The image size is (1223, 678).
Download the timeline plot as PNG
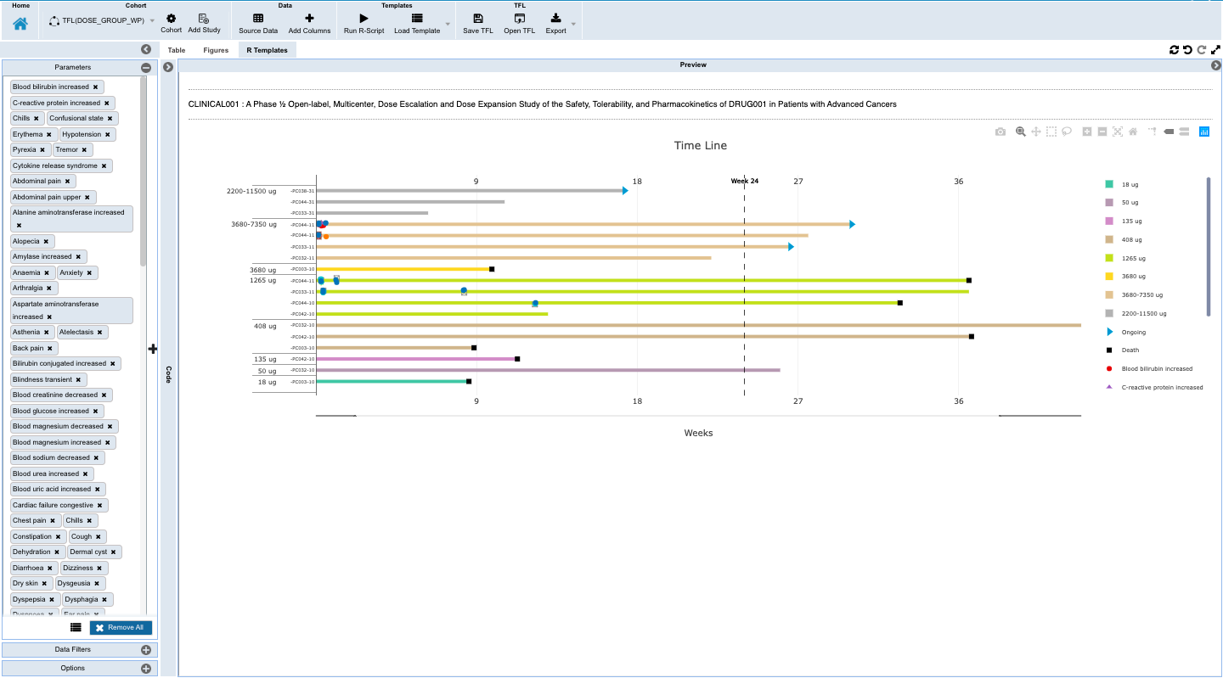(x=1000, y=132)
